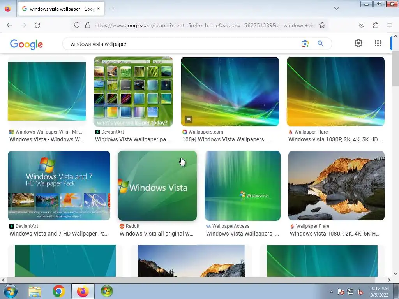Click the 'Windows Vista all original w...' link
399x299 pixels.
click(x=156, y=234)
